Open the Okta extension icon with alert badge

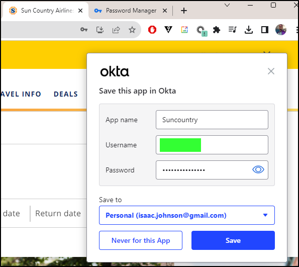(x=202, y=31)
